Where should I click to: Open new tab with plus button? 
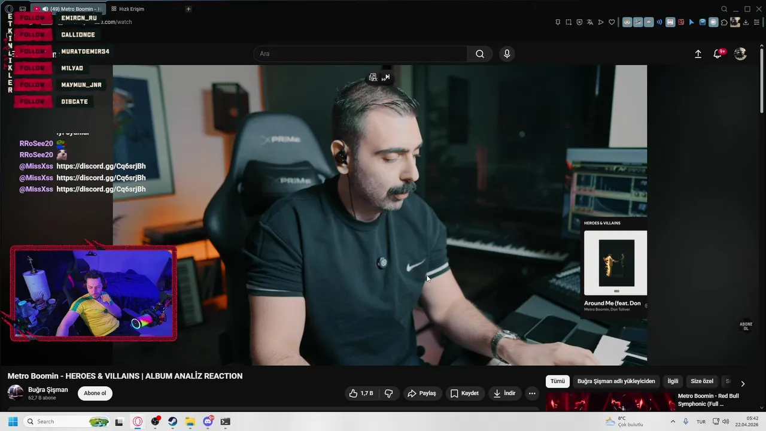pos(188,9)
